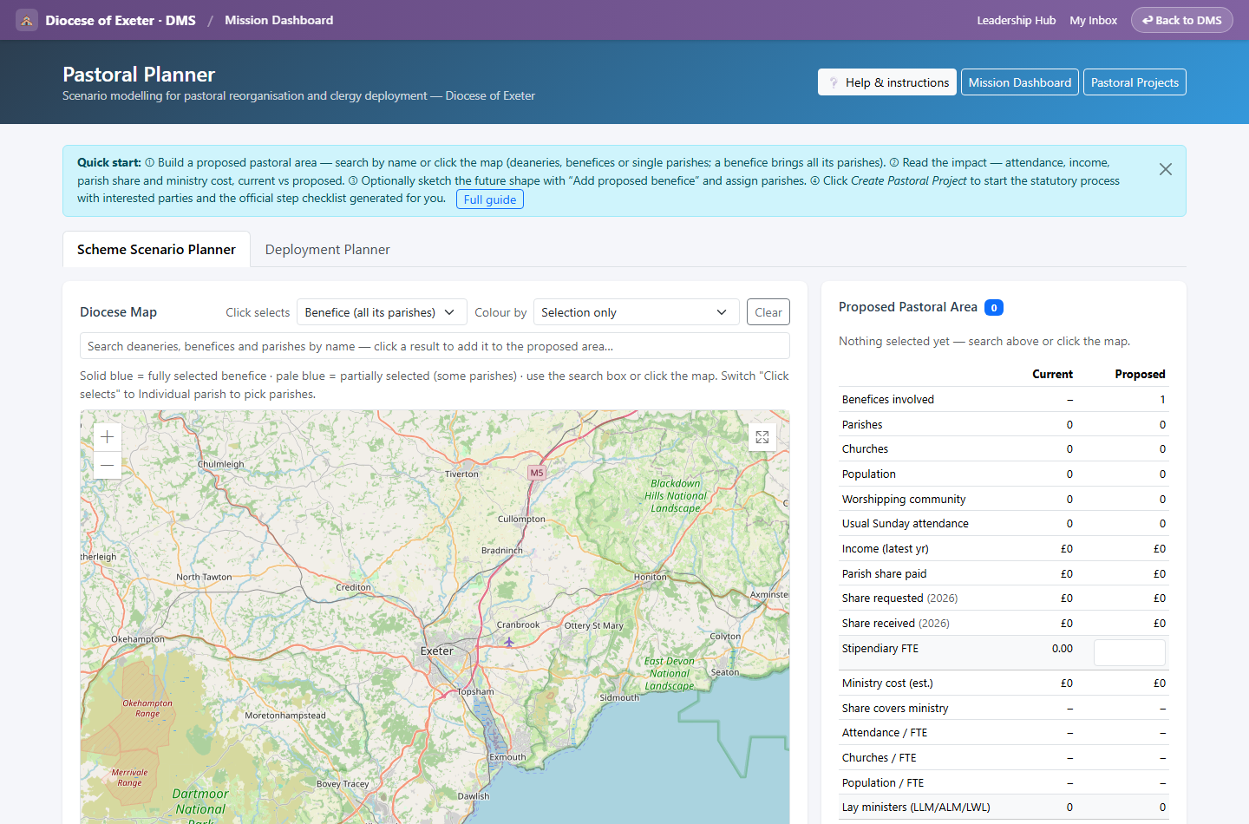This screenshot has height=824, width=1249.
Task: Click the Proposed Pastoral Area count badge
Action: point(994,308)
